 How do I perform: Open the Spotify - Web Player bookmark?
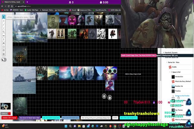click(31, 10)
